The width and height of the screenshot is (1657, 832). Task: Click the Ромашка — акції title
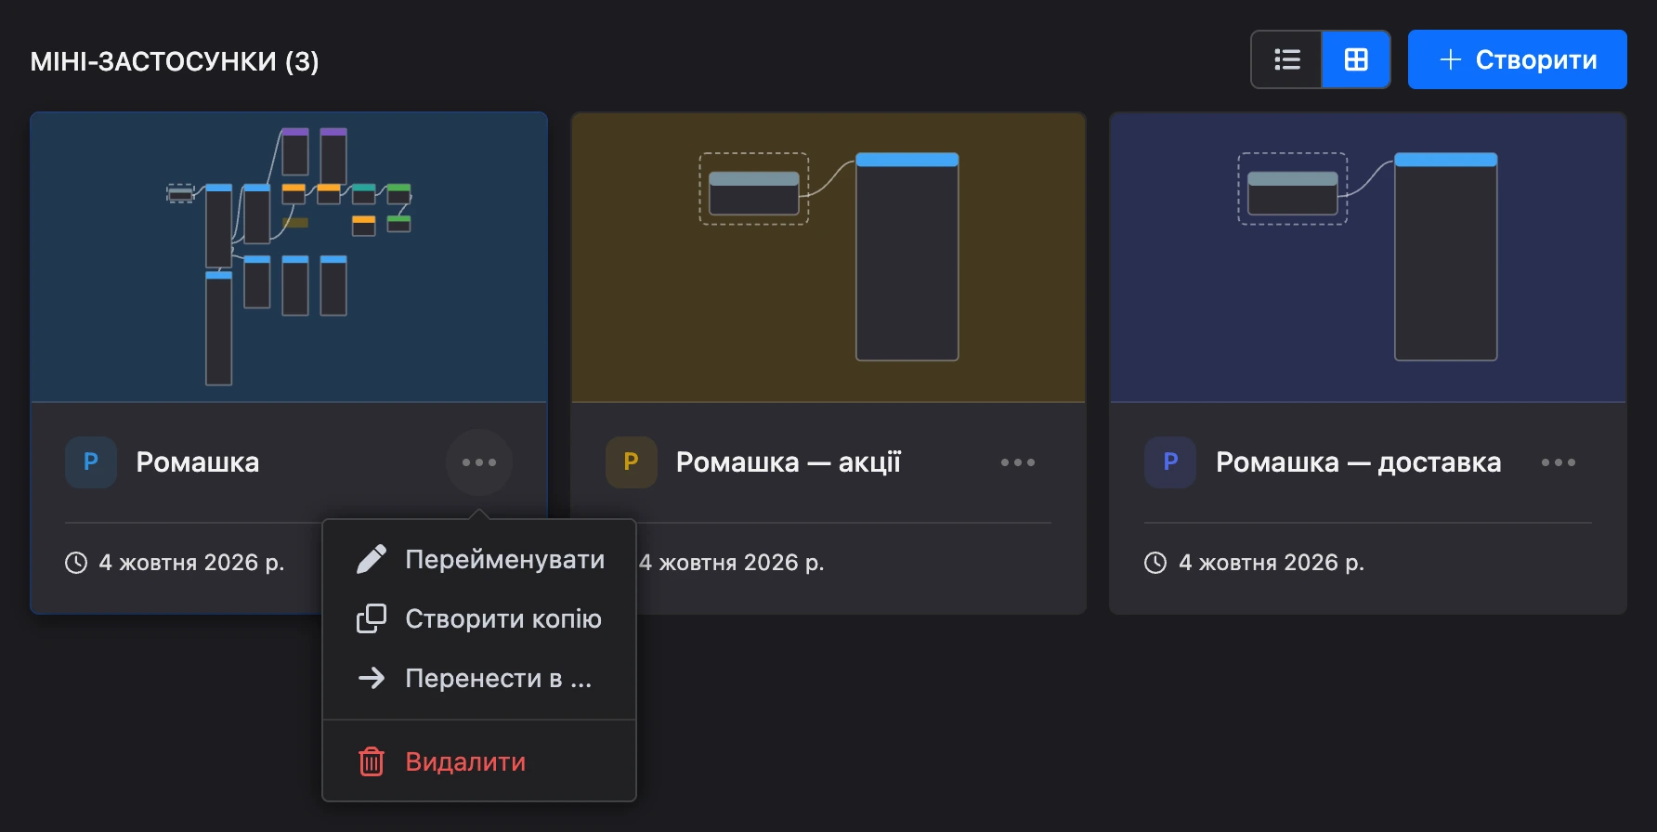(x=789, y=462)
